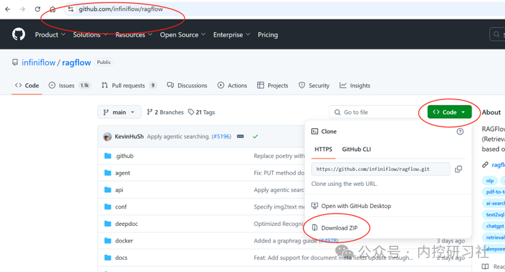The height and width of the screenshot is (272, 505).
Task: Open the infiniflow owner link
Action: pos(39,63)
